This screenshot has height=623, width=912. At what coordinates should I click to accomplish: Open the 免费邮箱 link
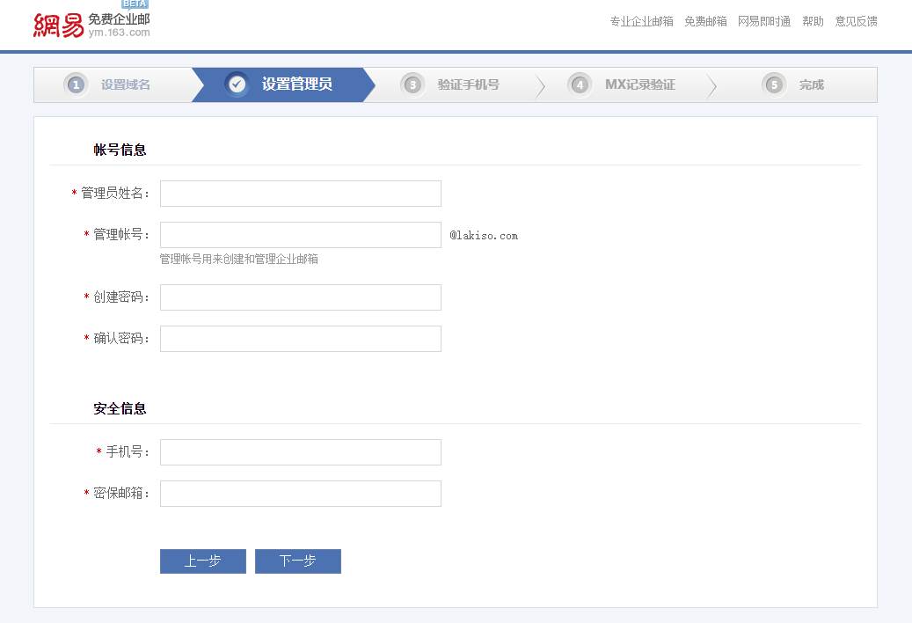click(705, 21)
